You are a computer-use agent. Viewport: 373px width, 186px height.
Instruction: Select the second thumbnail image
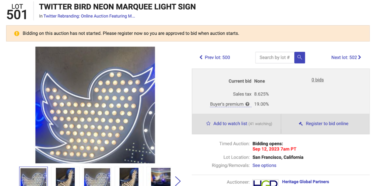(x=65, y=177)
